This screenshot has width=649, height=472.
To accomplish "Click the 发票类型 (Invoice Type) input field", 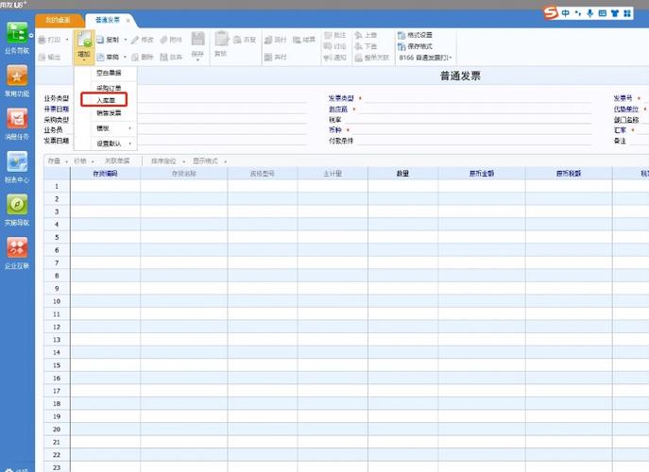I will [x=478, y=98].
